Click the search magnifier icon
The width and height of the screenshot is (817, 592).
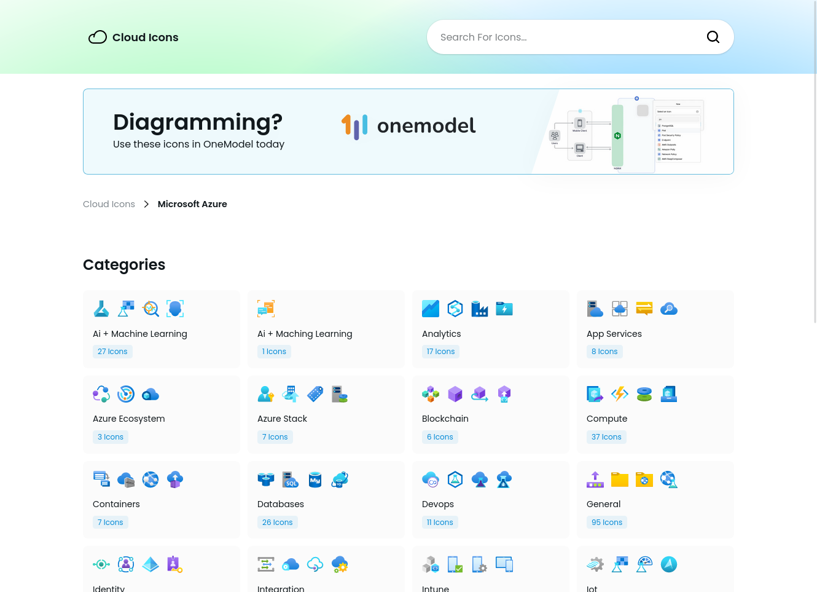click(x=713, y=37)
